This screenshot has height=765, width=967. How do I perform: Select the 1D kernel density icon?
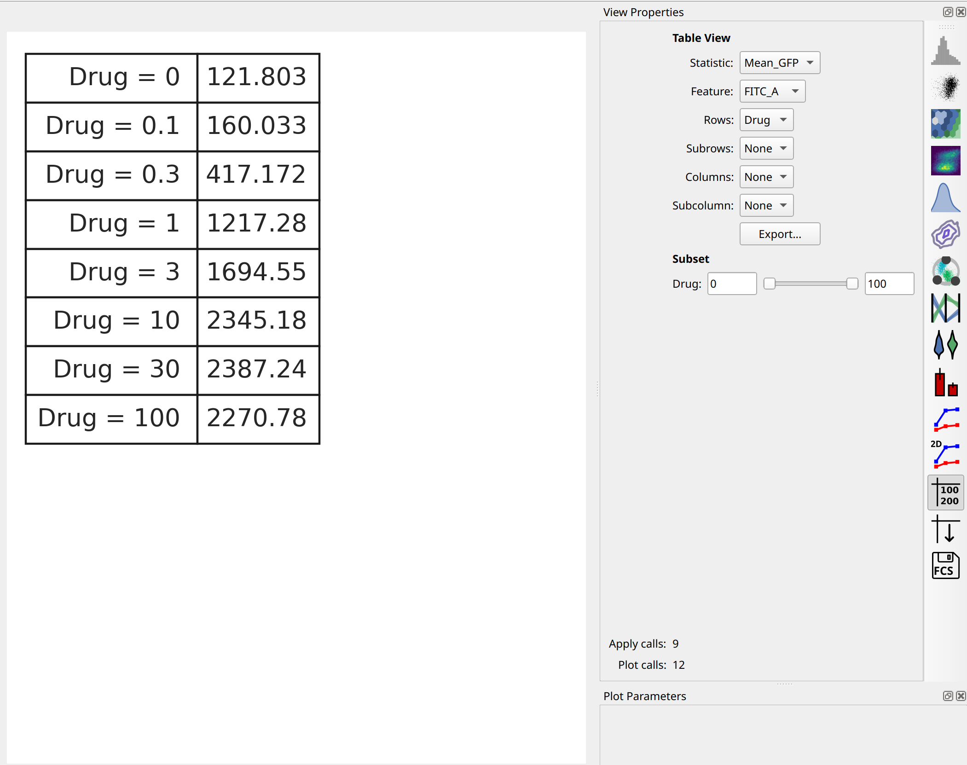[945, 197]
